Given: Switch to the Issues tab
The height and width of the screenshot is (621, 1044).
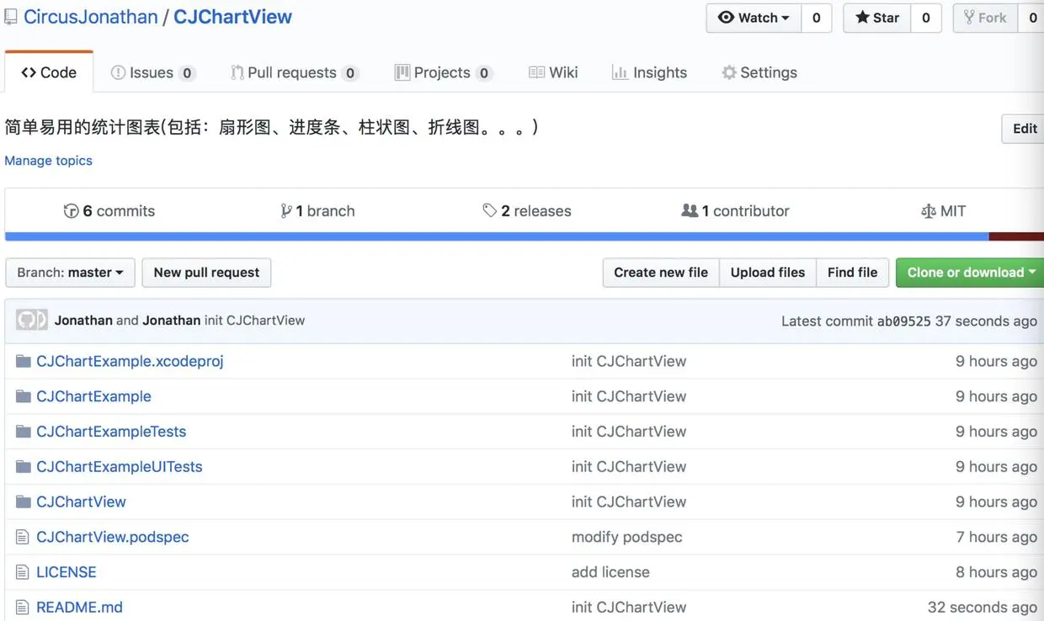Looking at the screenshot, I should 152,72.
